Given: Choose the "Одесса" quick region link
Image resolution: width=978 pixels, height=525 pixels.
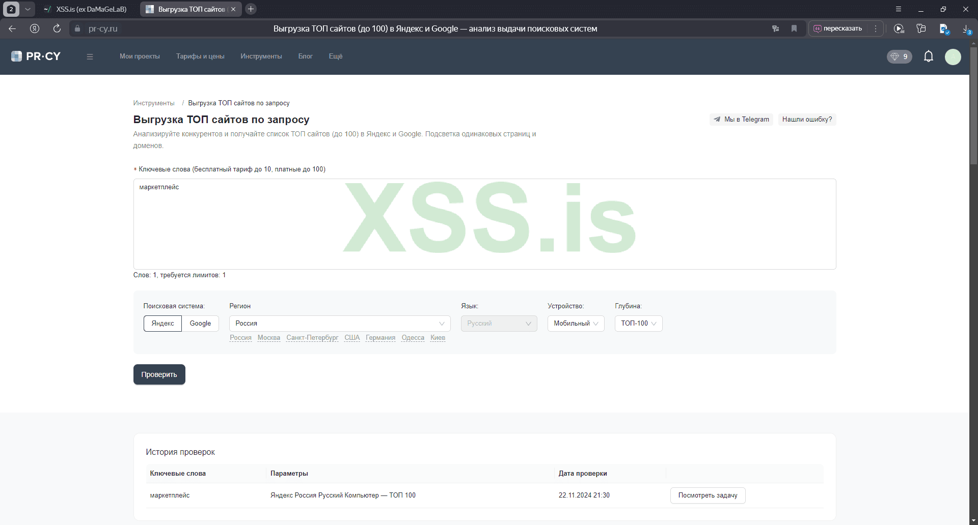Looking at the screenshot, I should [x=413, y=338].
